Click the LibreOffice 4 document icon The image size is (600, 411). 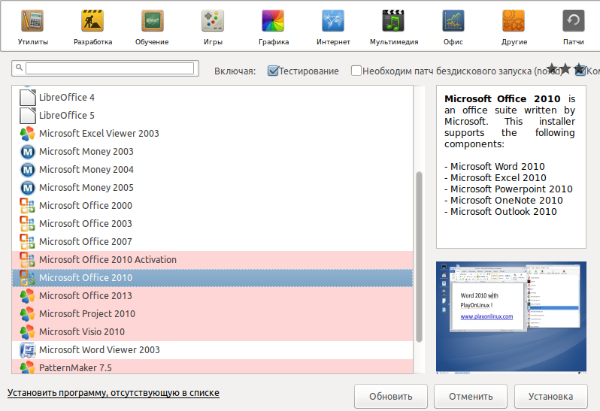(x=28, y=98)
